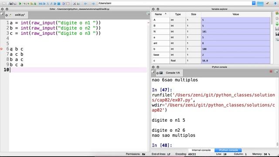
Task: Undock the Editor pane
Action: point(7,9)
